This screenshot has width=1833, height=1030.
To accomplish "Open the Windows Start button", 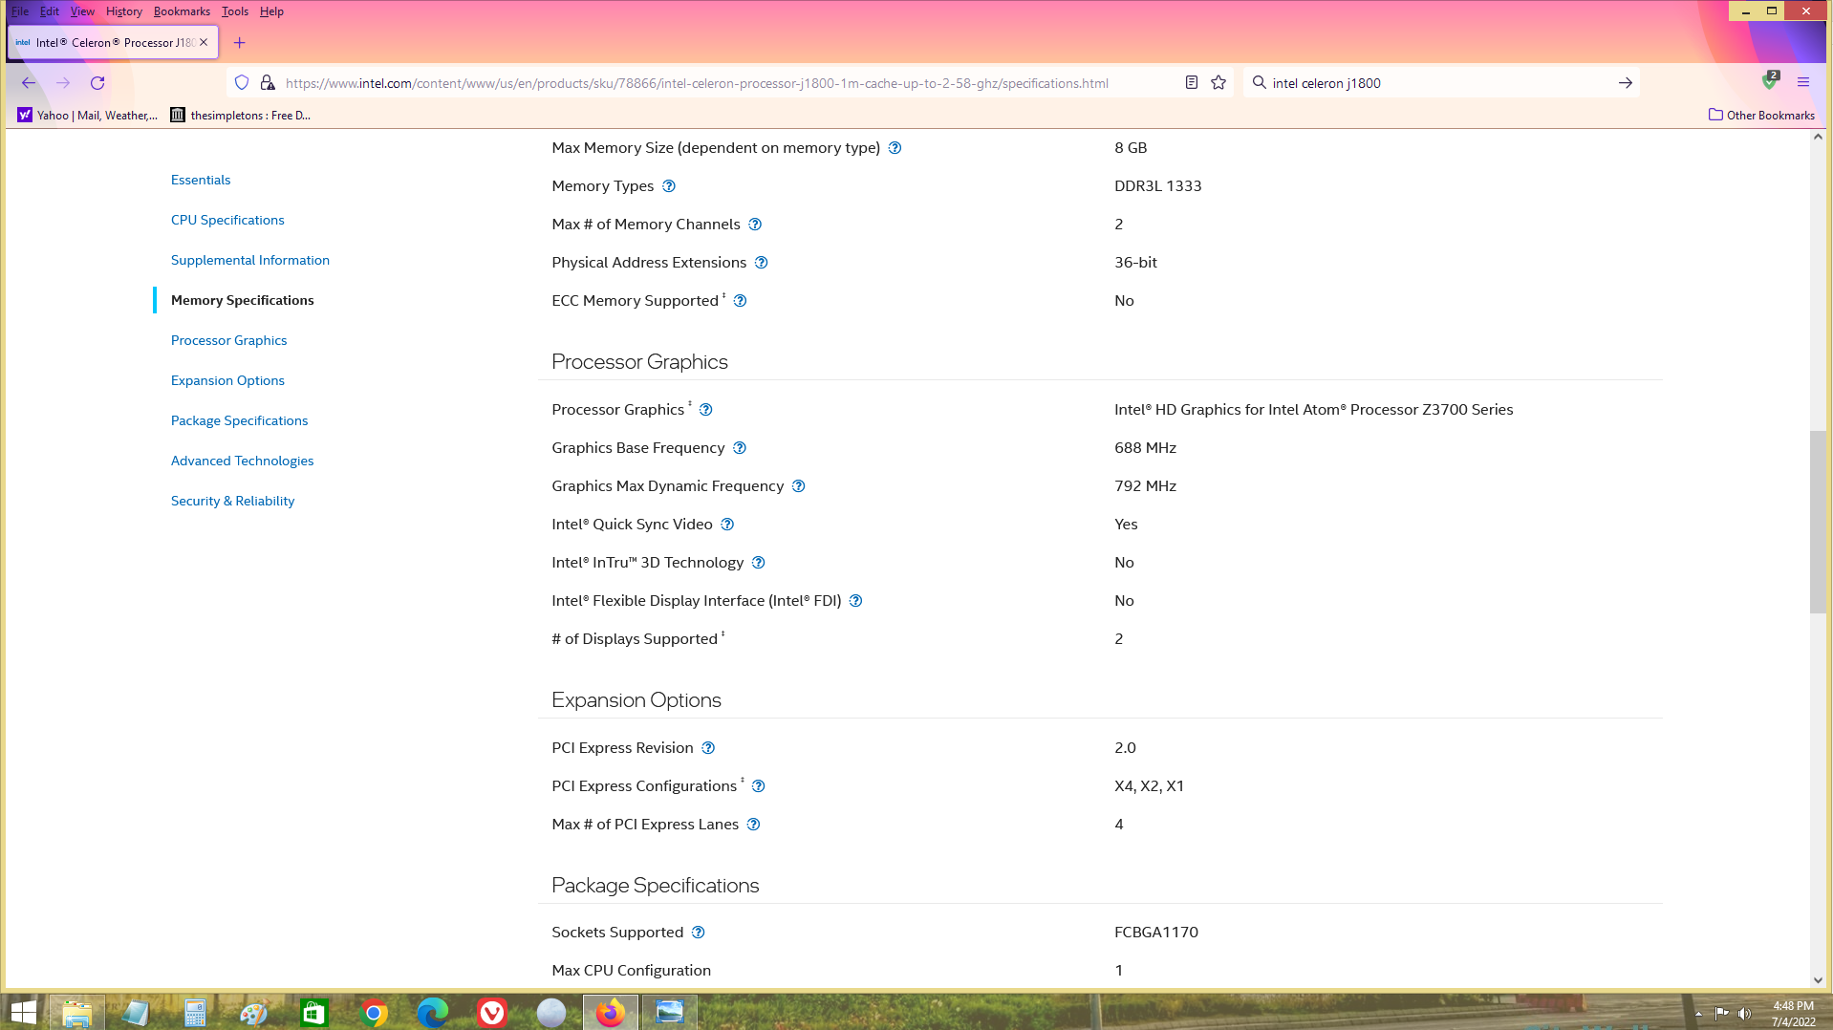I will (23, 1012).
